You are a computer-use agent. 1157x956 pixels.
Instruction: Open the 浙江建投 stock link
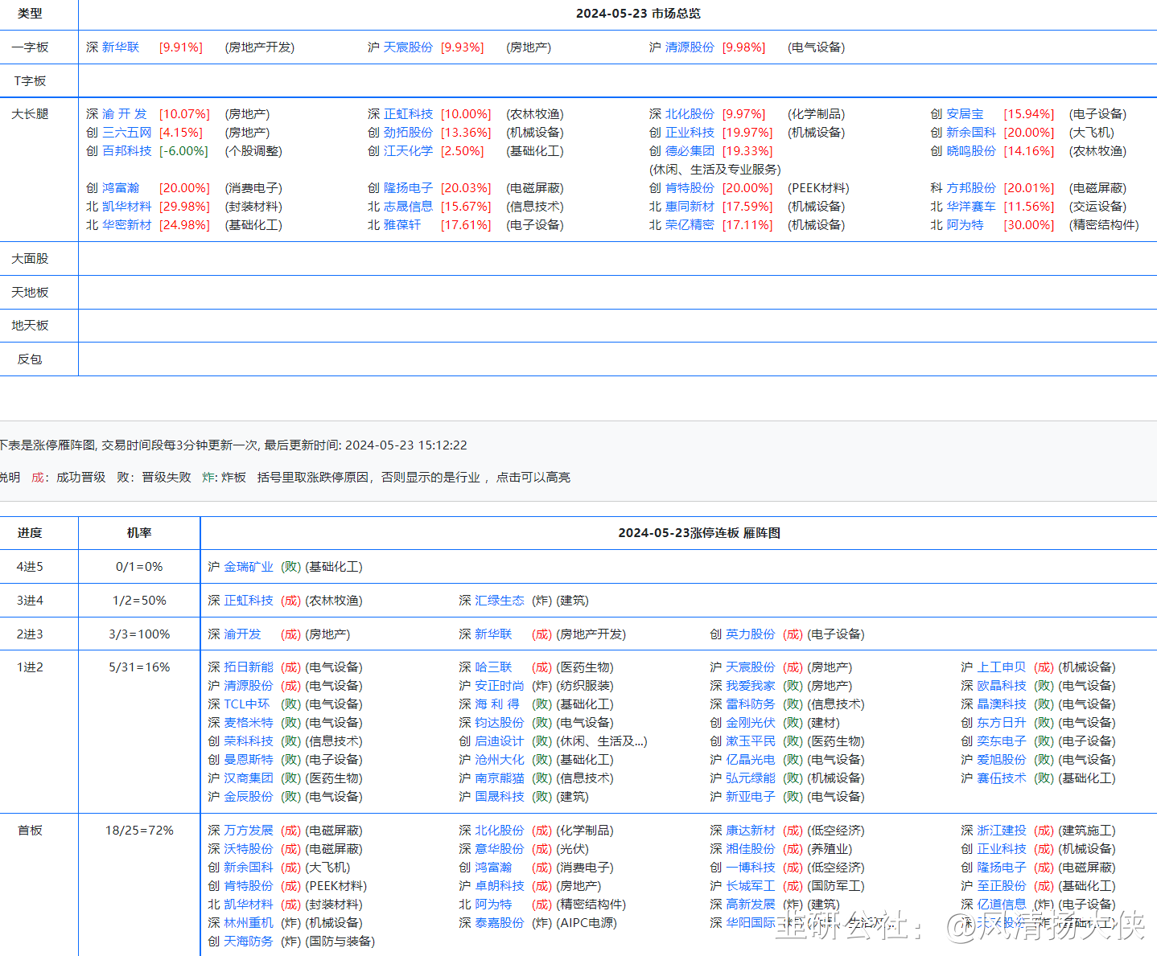coord(1002,831)
